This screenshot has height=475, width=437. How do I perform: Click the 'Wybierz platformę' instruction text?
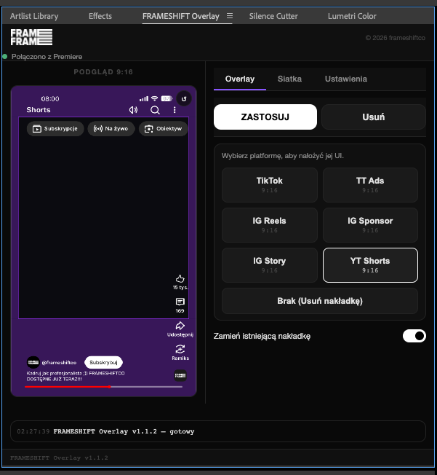[282, 156]
